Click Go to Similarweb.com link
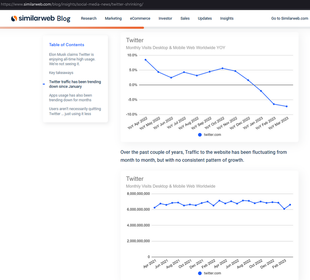The image size is (310, 280). [x=289, y=18]
